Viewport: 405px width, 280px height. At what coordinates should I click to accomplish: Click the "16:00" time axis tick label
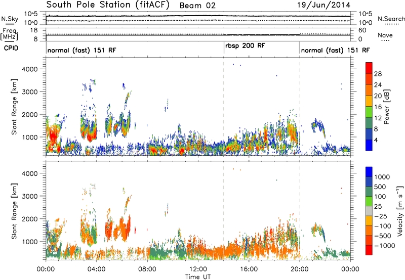249,269
